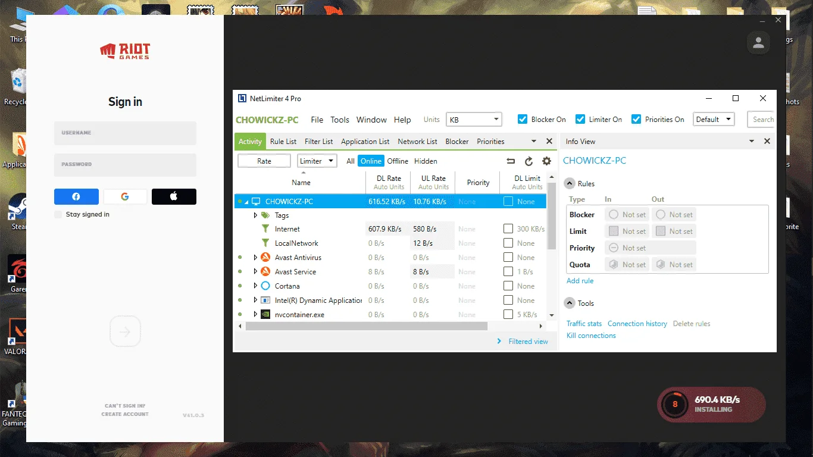Choose the Apple sign-in button
Viewport: 813px width, 457px height.
pyautogui.click(x=174, y=197)
